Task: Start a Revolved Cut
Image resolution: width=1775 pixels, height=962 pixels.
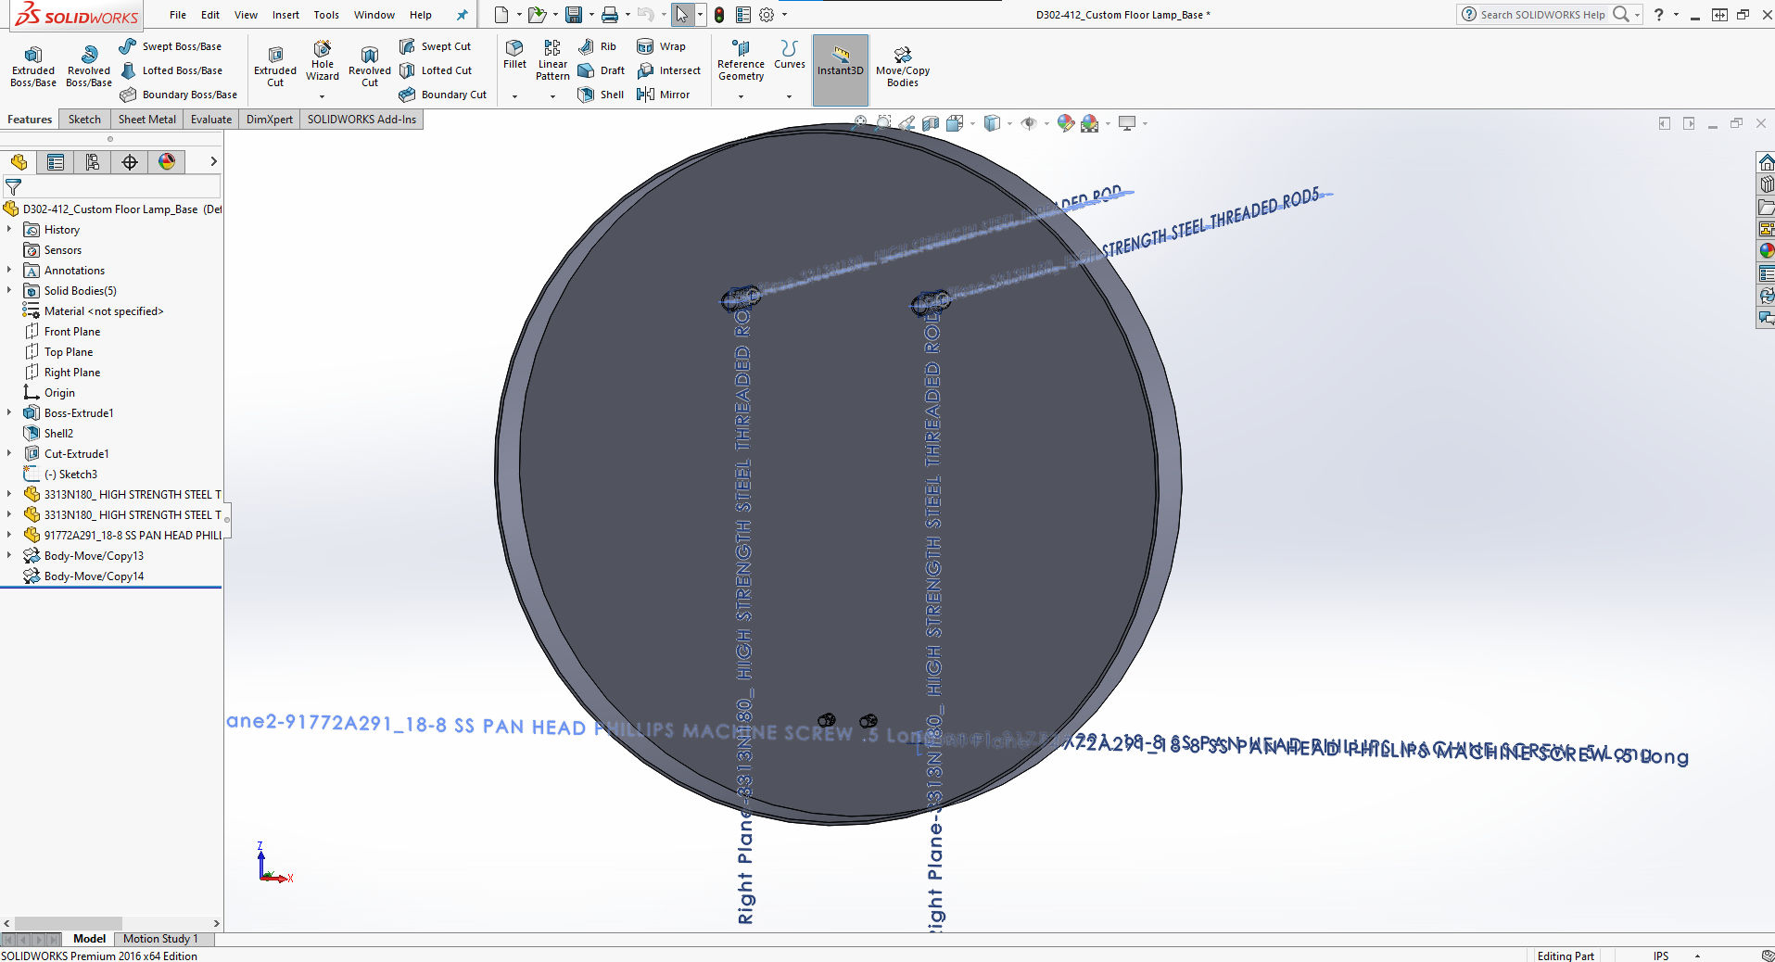Action: (370, 67)
